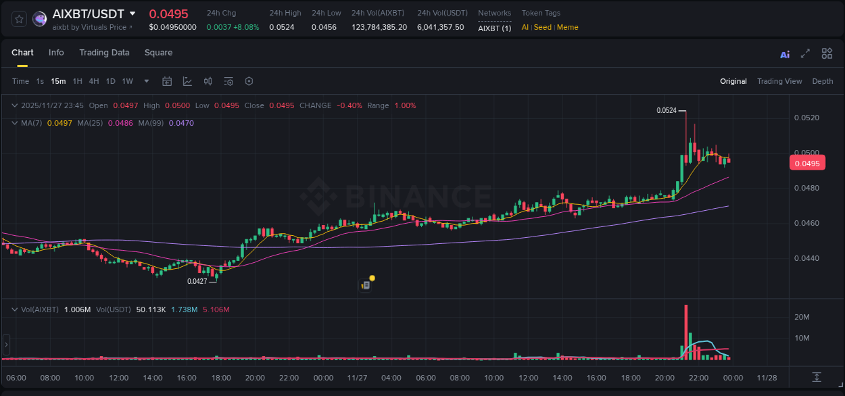
Task: Open the candlestick display options
Action: (208, 81)
